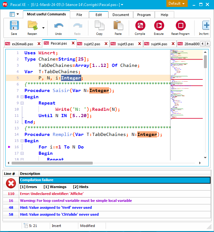Compile the Pascal program
This screenshot has width=214, height=232.
click(x=140, y=26)
